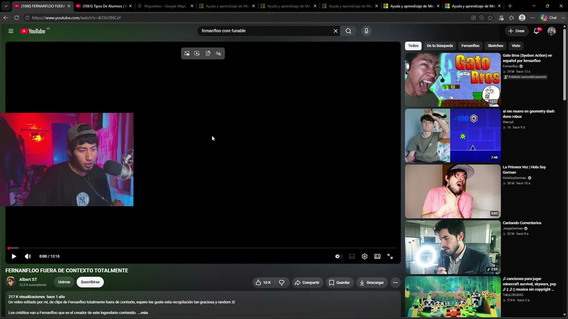568x319 pixels.
Task: Download the video with Descargar
Action: tap(372, 282)
